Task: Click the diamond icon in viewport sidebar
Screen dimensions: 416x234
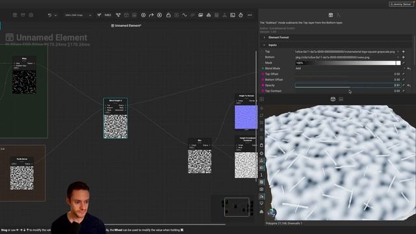Action: 261,153
